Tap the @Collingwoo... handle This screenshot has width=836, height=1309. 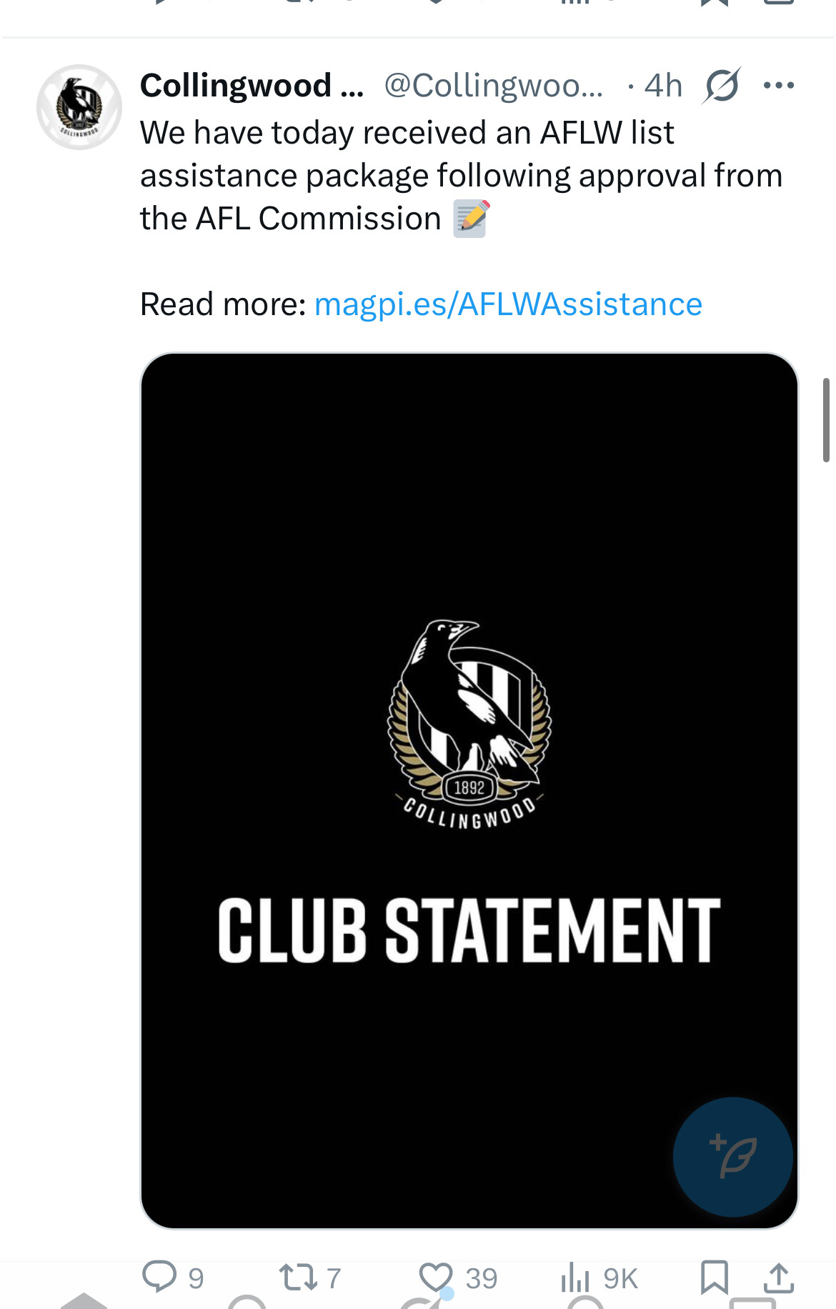[493, 86]
